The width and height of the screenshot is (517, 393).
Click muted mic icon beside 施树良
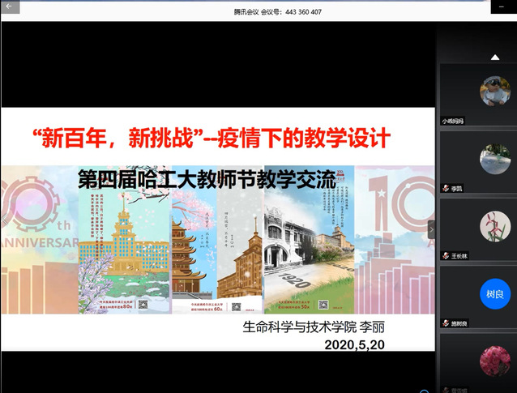pos(446,323)
